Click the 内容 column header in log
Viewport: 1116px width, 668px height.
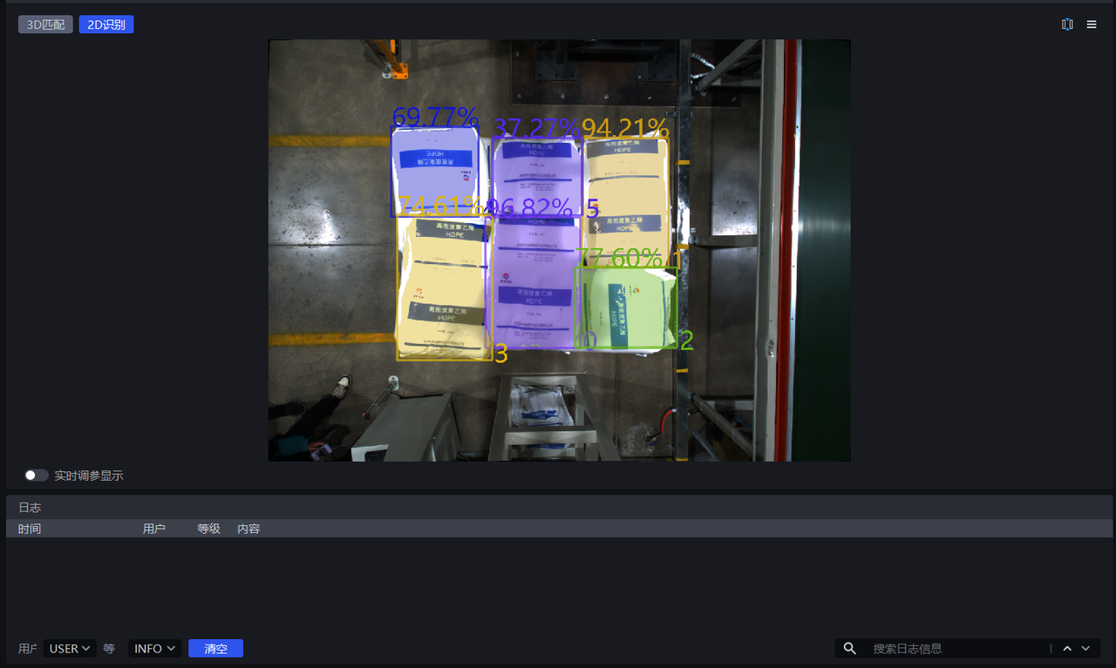pyautogui.click(x=248, y=529)
